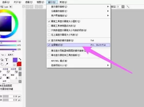Open the 滤镜(T) filter menu
The image size is (144, 107).
(29, 2)
